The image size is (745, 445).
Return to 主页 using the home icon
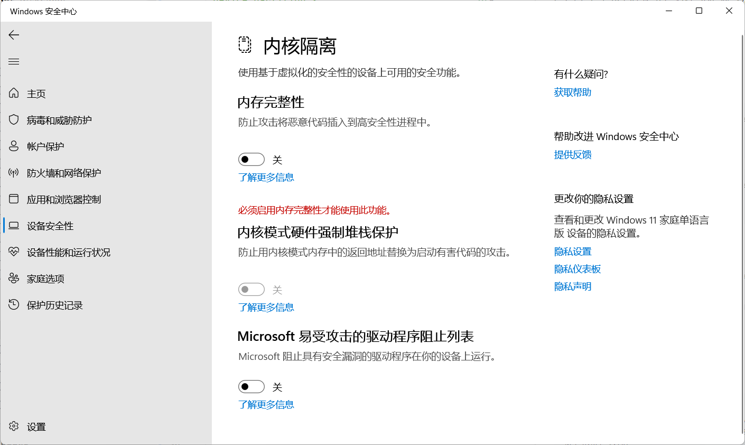[14, 94]
